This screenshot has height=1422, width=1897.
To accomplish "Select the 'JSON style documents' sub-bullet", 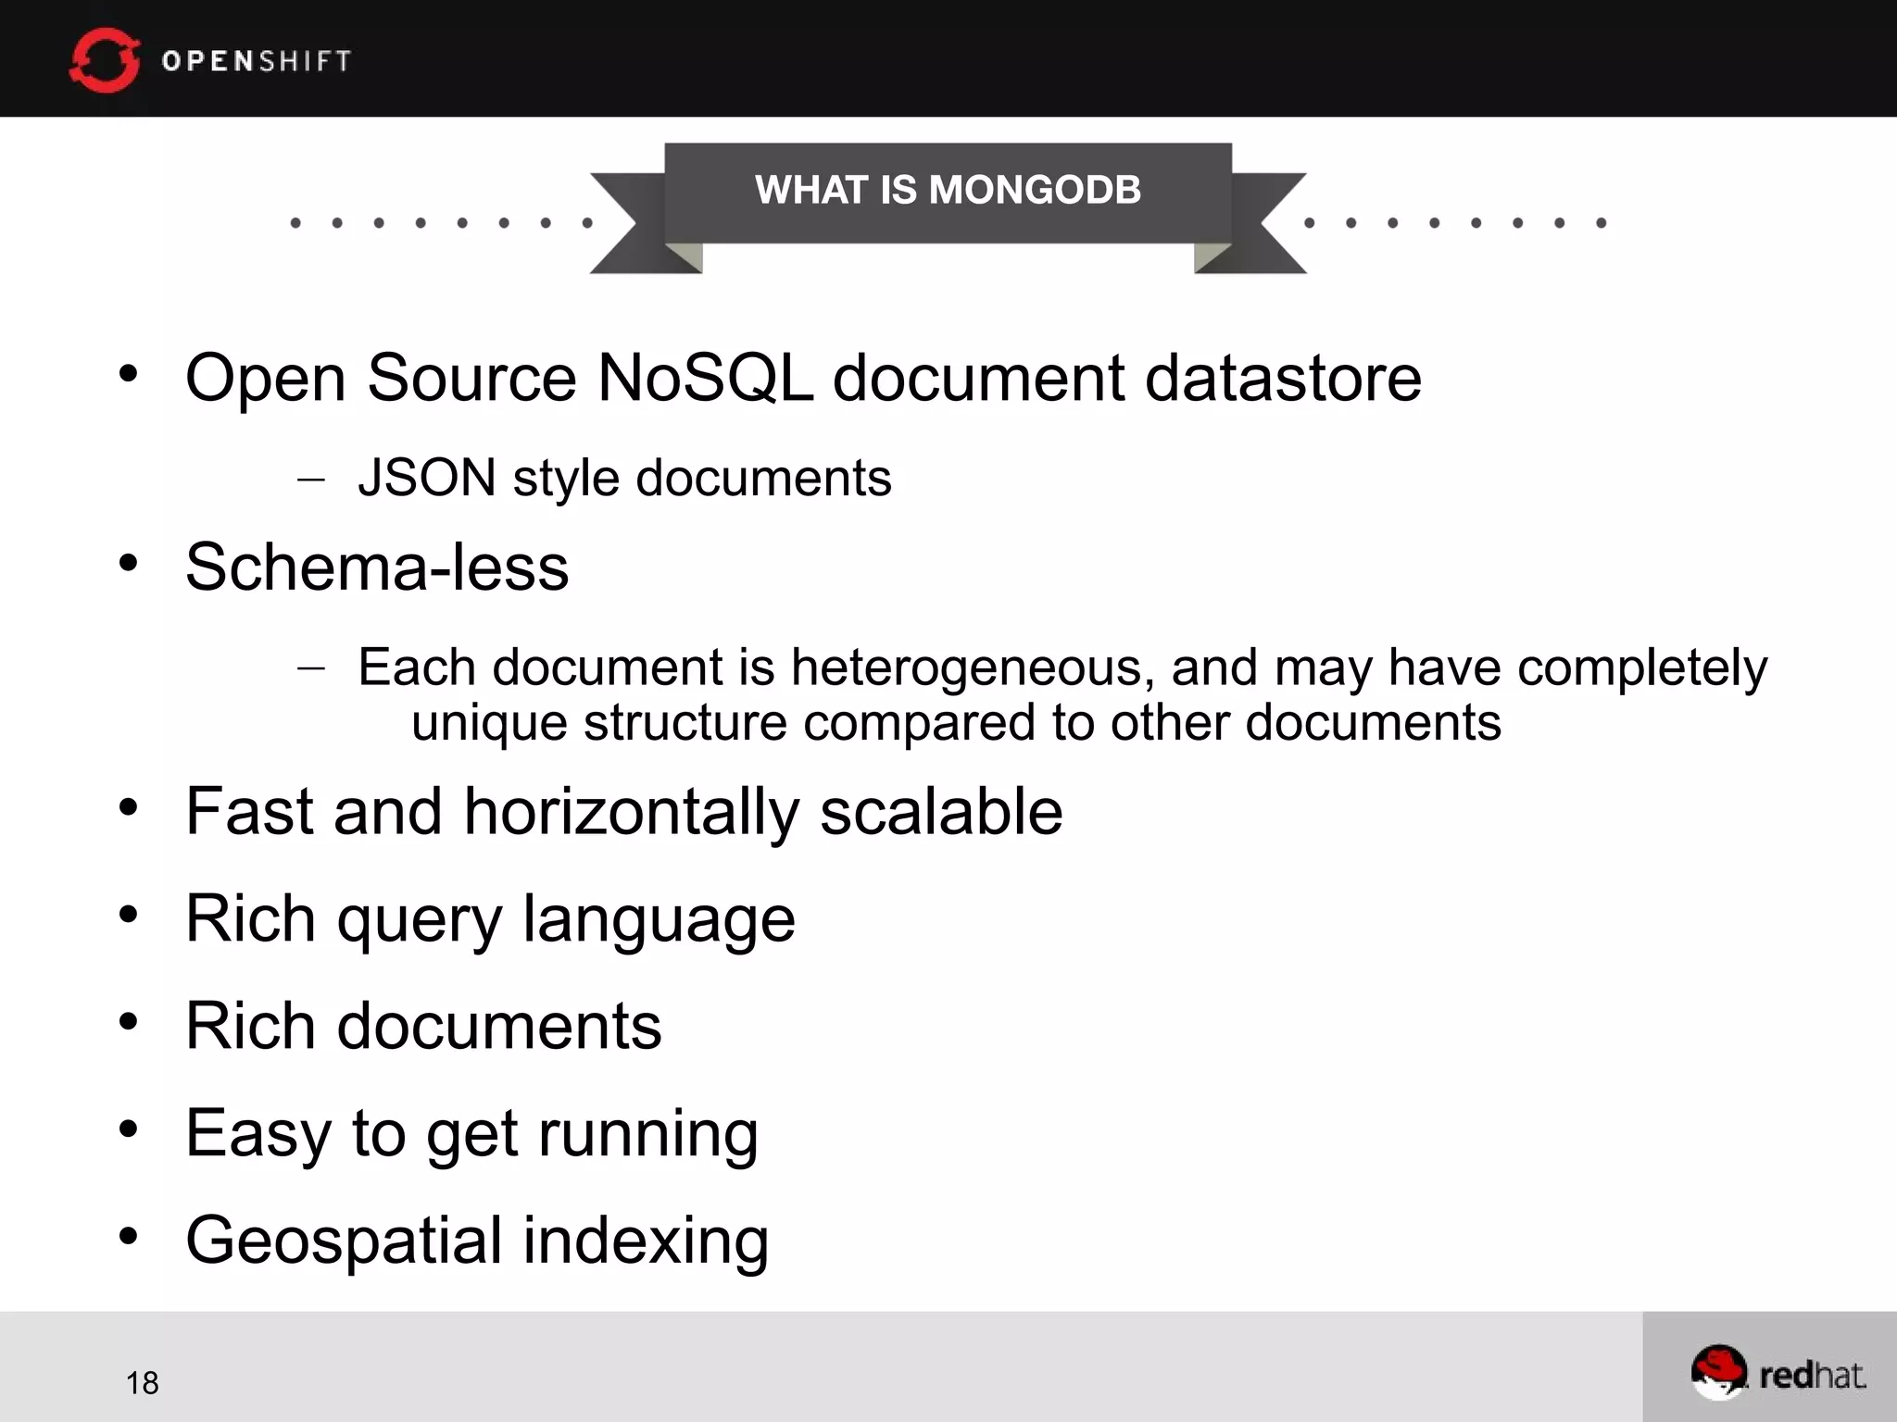I will (624, 479).
